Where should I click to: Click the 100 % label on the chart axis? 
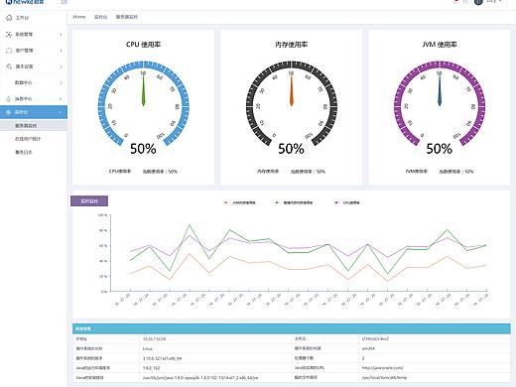coord(102,215)
